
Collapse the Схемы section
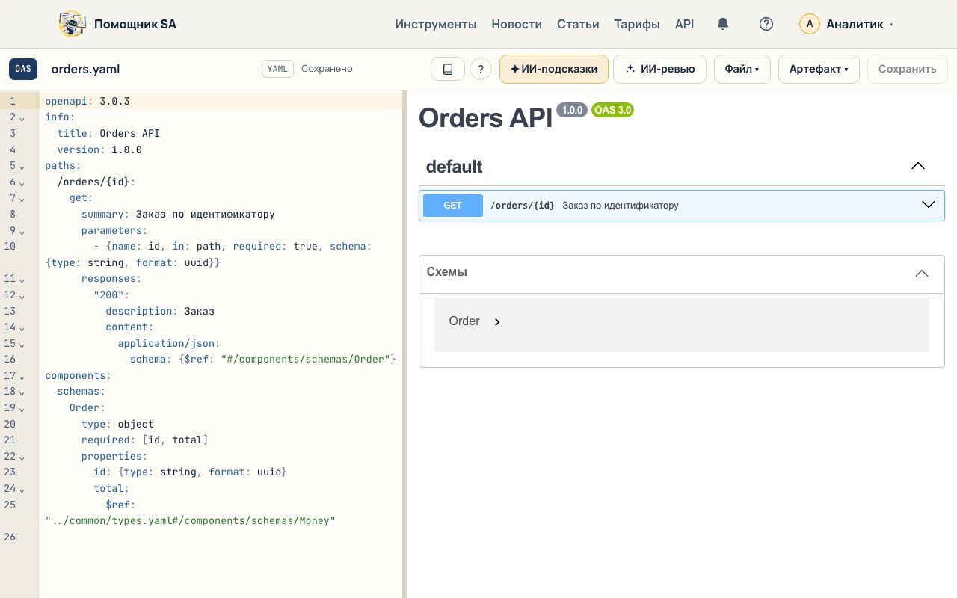(922, 273)
